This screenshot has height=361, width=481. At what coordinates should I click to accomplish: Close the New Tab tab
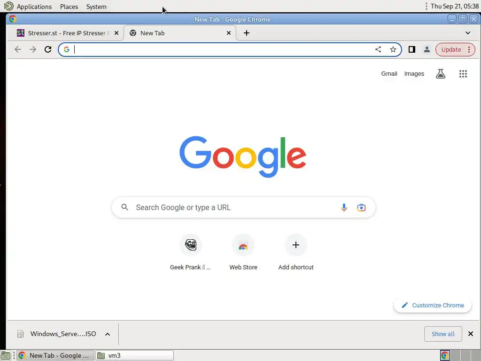click(x=229, y=33)
